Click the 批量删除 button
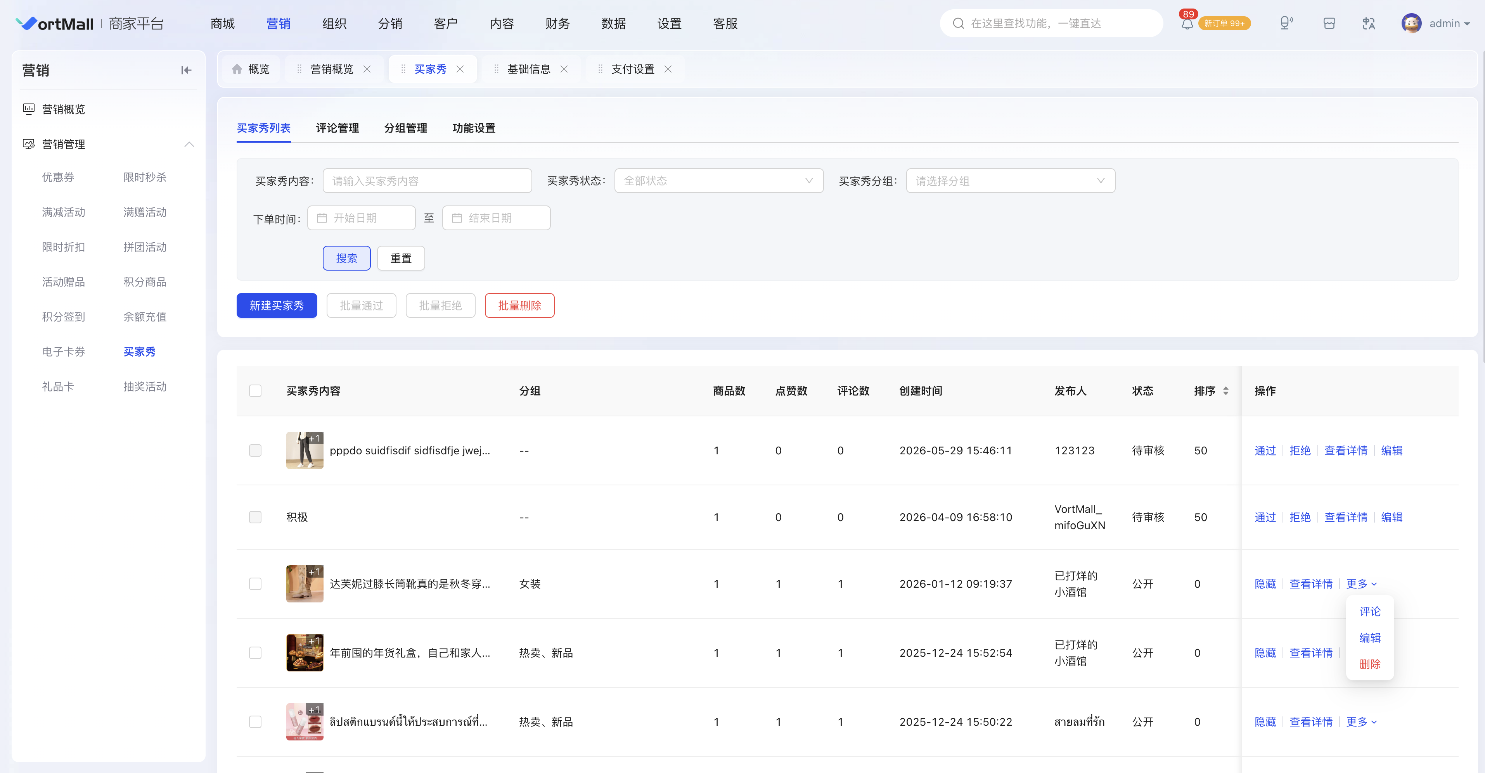This screenshot has height=773, width=1485. click(x=519, y=306)
